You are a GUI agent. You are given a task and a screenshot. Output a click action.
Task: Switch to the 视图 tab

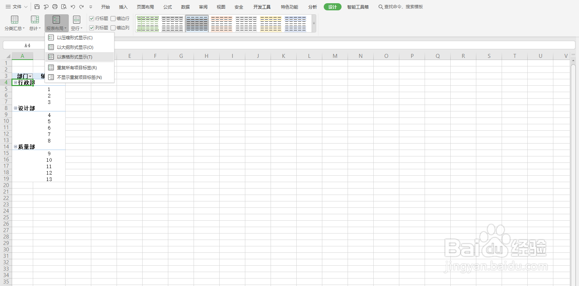tap(221, 7)
